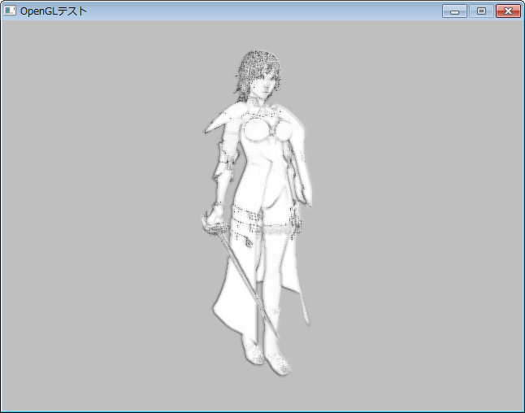This screenshot has height=413, width=525.
Task: Select the character's face
Action: [x=265, y=83]
